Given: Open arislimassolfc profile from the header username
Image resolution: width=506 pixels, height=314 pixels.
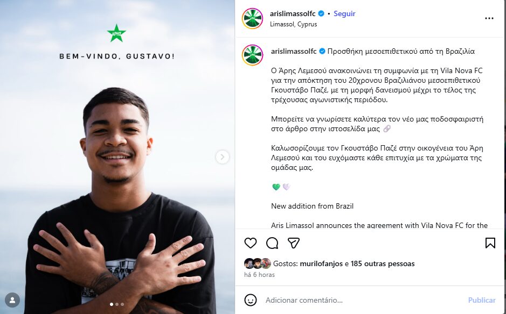Looking at the screenshot, I should pos(293,14).
